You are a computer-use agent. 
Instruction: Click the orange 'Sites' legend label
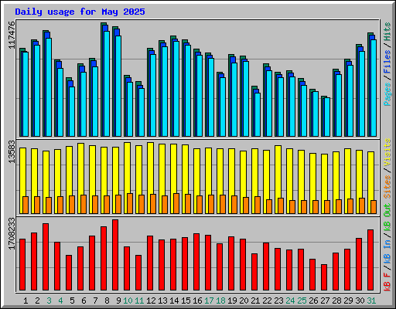click(387, 187)
